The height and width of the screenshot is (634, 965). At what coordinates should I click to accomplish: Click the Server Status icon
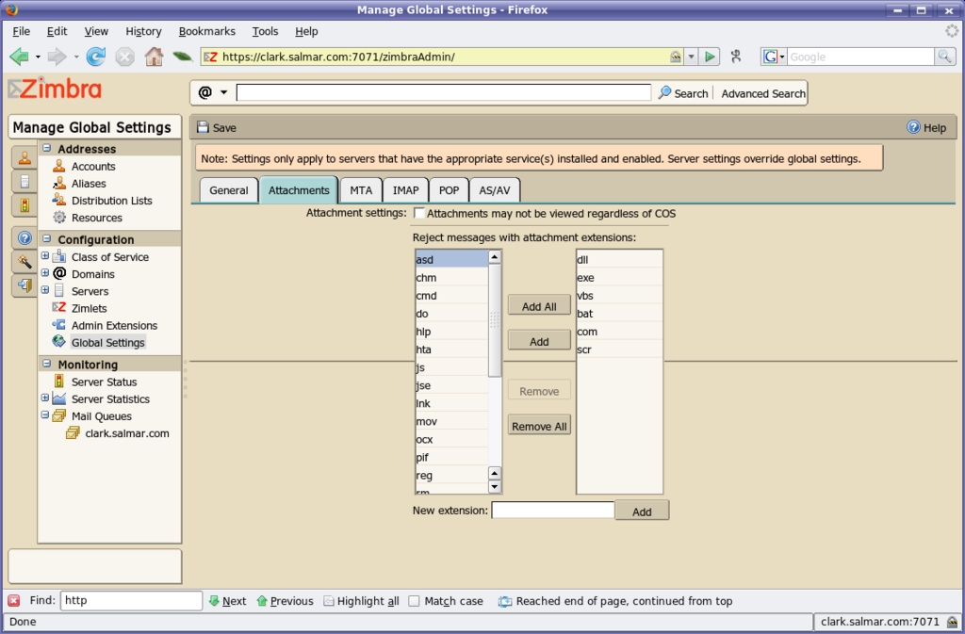click(59, 382)
